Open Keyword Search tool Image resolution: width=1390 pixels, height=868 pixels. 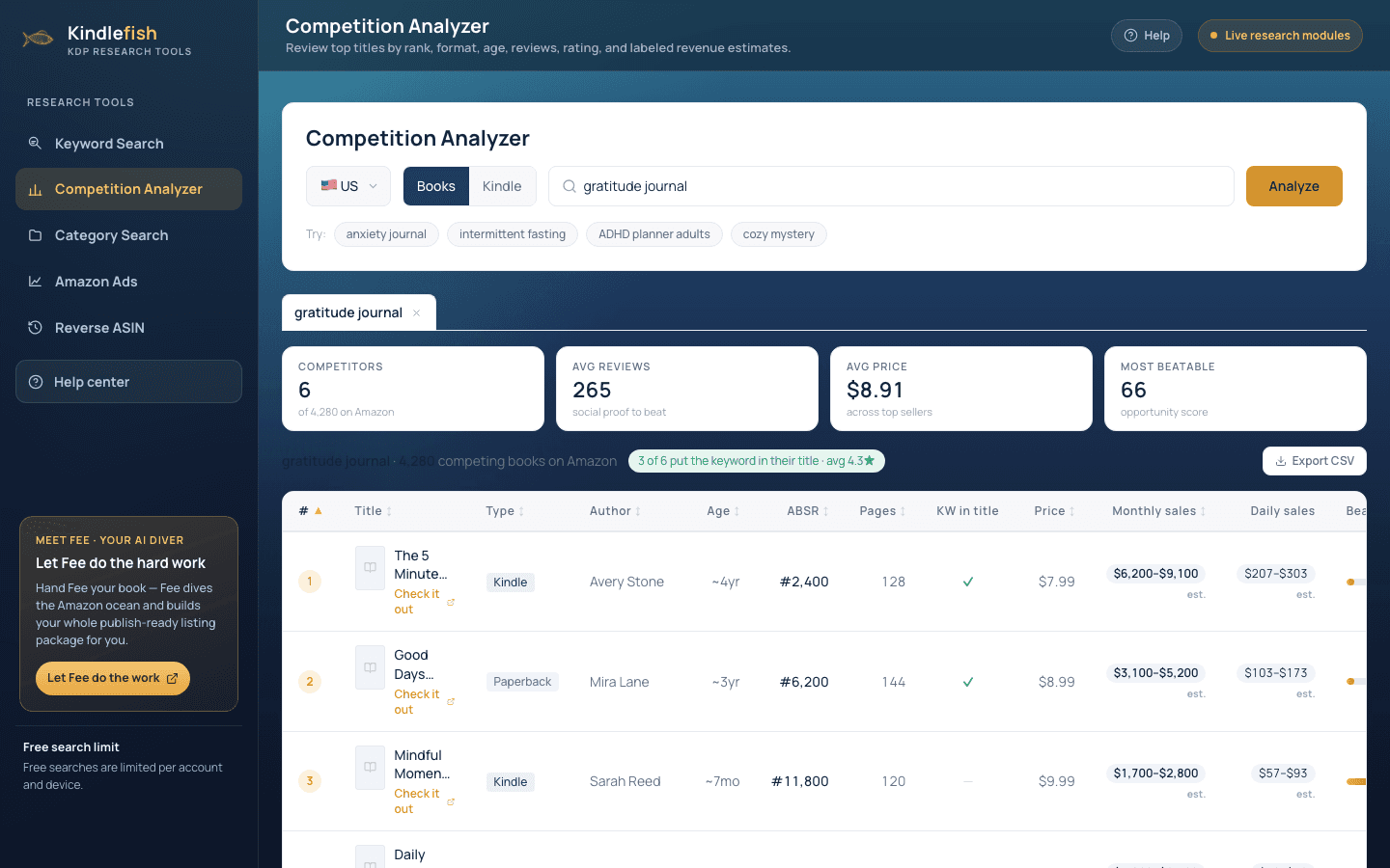point(128,144)
